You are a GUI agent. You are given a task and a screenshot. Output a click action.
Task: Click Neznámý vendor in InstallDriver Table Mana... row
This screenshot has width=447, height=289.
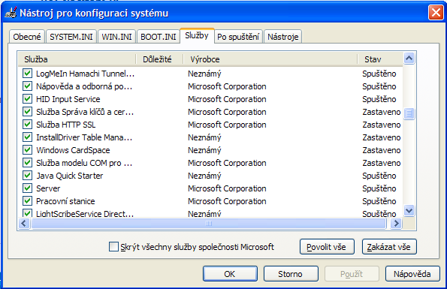coord(204,137)
